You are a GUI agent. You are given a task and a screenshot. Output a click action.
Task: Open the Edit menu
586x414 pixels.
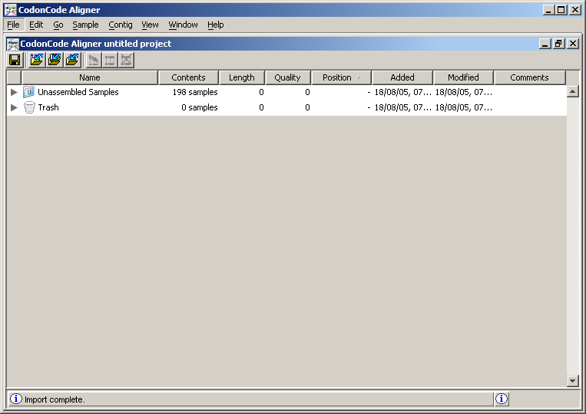[36, 25]
